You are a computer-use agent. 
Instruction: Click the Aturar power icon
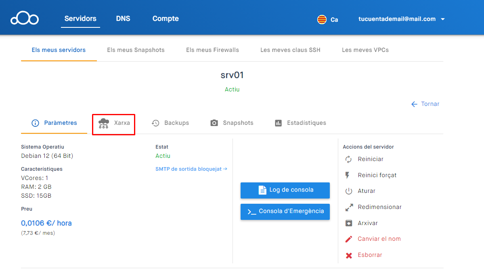click(349, 191)
